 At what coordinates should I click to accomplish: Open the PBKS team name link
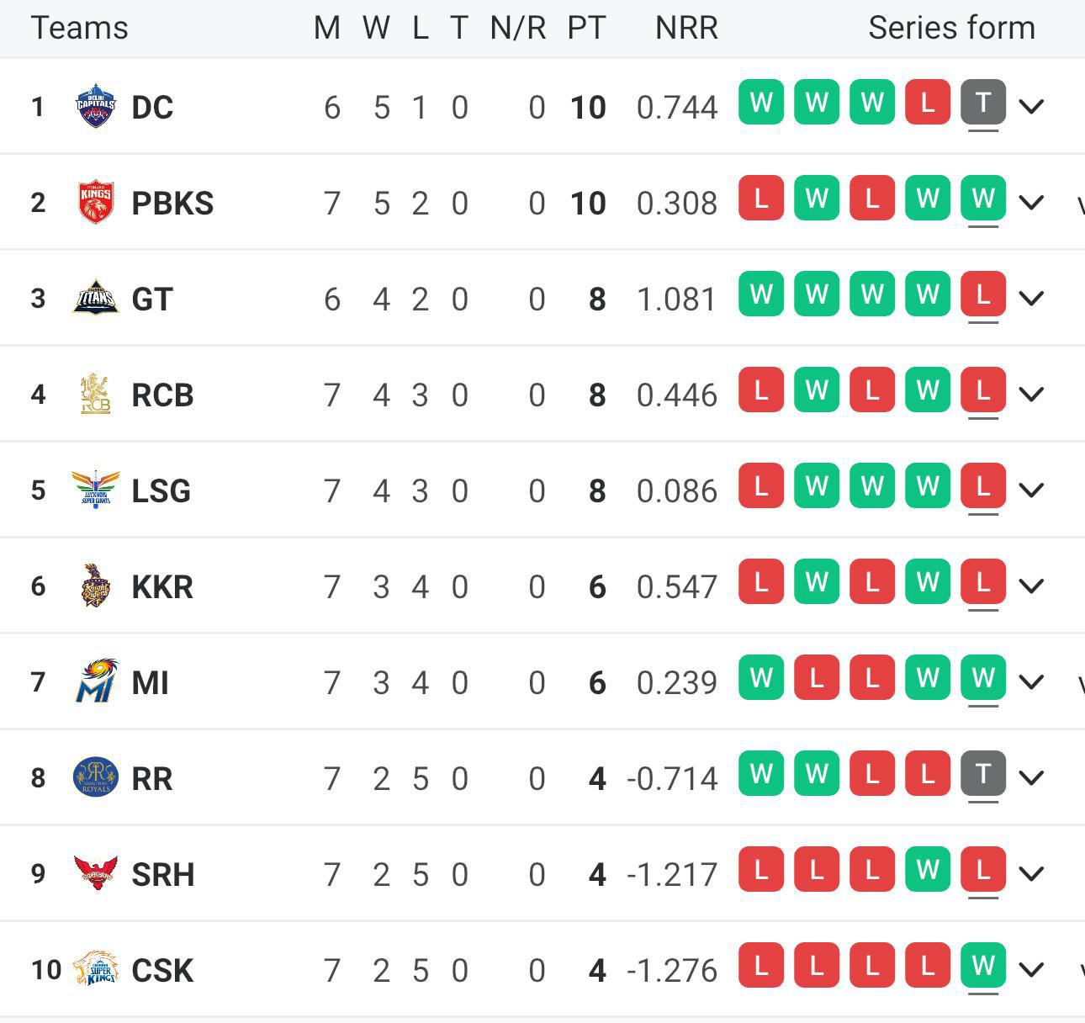(172, 203)
